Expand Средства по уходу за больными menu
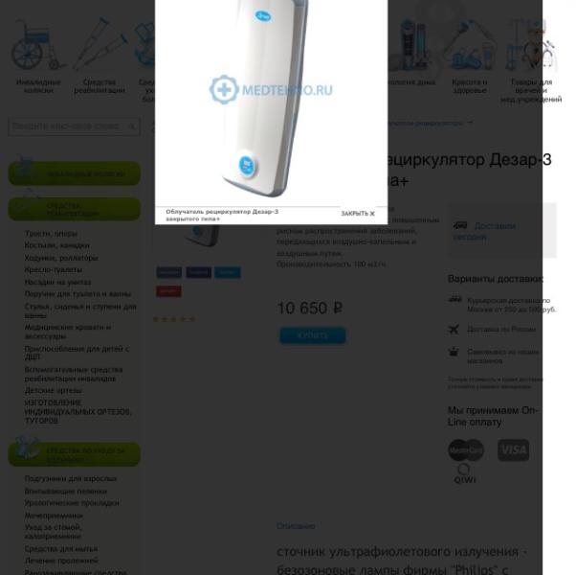The height and width of the screenshot is (575, 576). pos(75,454)
